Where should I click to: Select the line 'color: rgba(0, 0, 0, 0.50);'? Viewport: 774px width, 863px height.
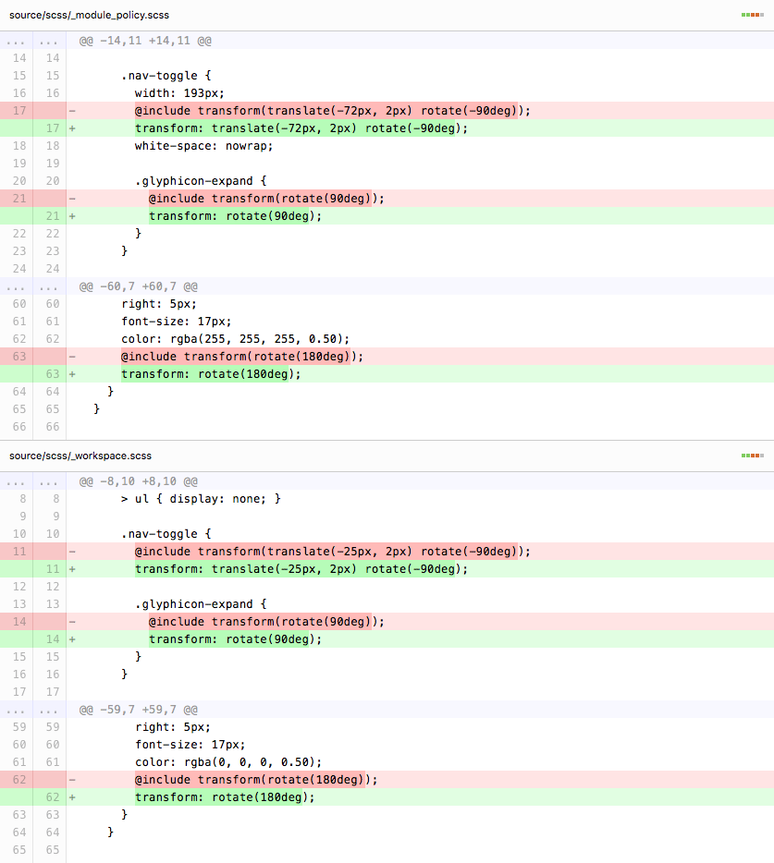pos(228,762)
